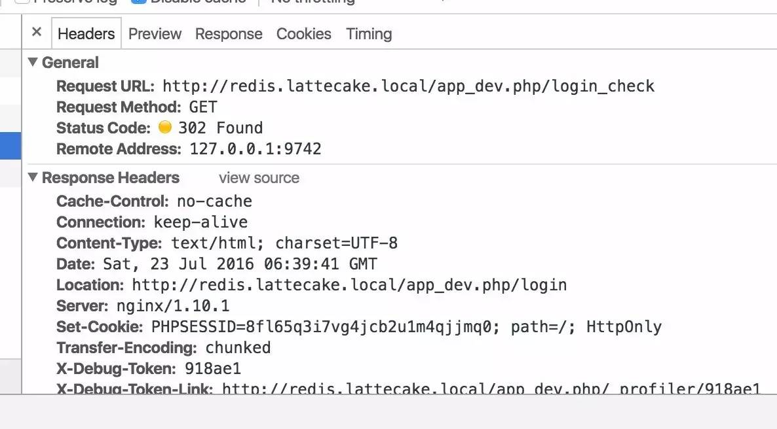
Task: Uncheck the Disable cache checkbox
Action: (x=138, y=1)
